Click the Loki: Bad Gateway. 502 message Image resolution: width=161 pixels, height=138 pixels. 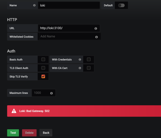34,111
